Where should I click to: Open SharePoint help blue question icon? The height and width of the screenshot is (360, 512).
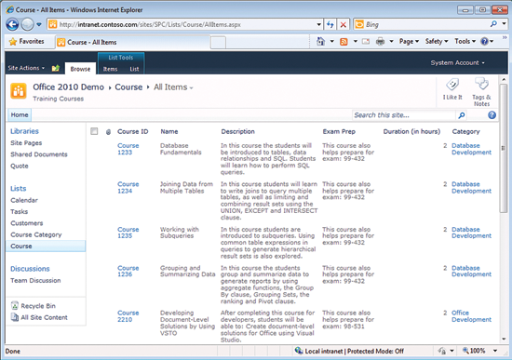click(492, 115)
